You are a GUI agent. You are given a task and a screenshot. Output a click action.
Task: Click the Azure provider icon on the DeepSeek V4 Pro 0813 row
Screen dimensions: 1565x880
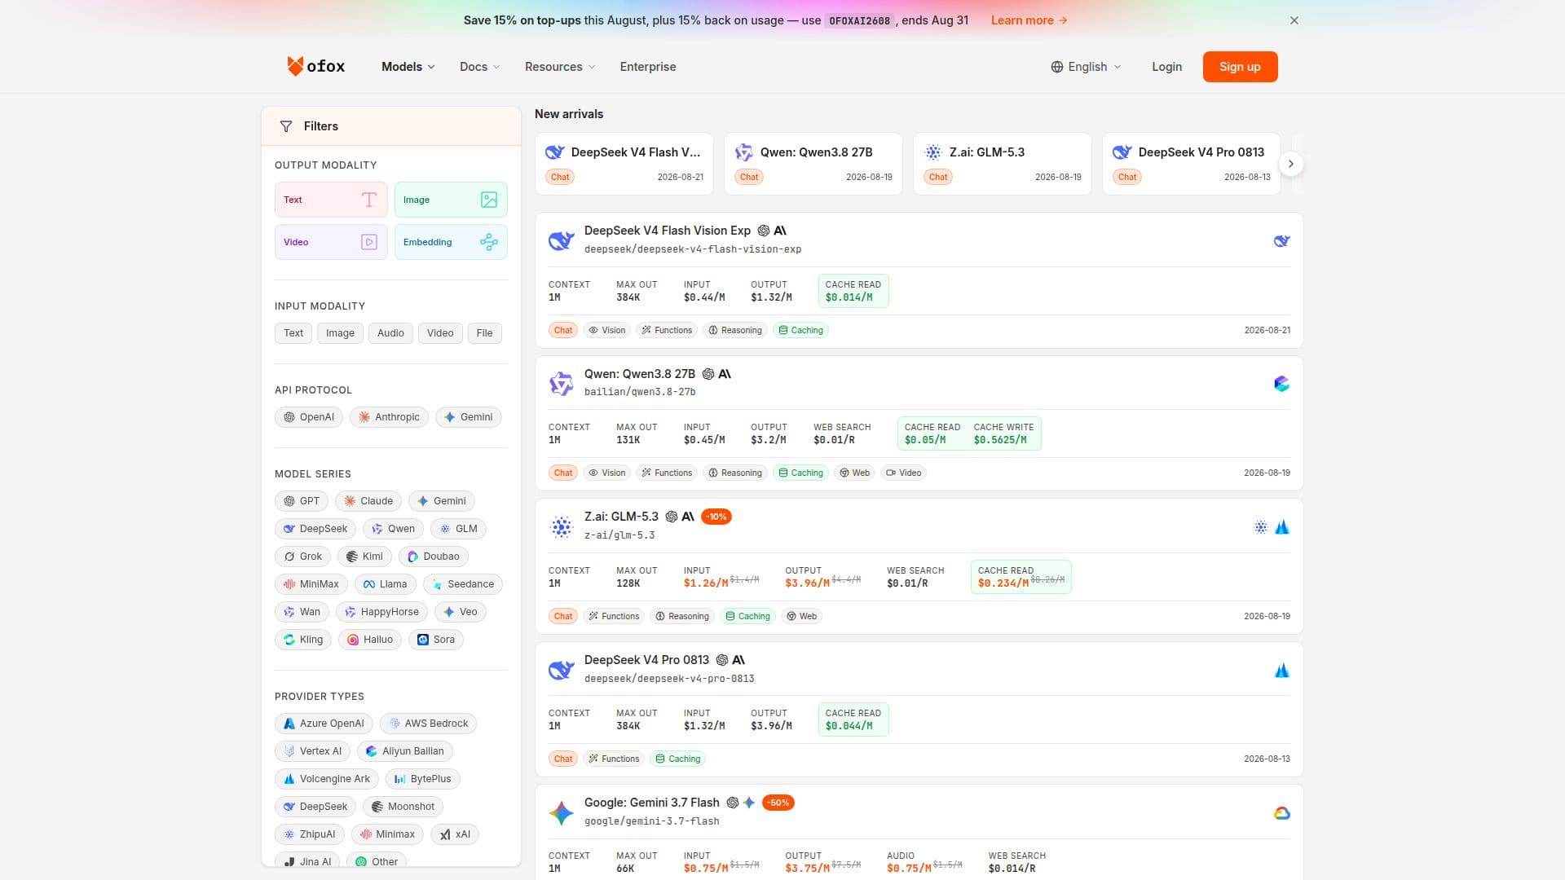pos(1282,671)
